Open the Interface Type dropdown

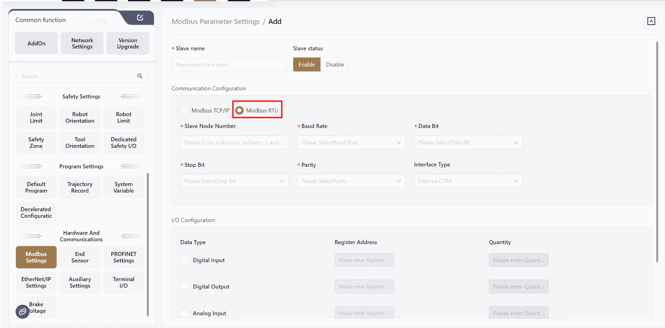[468, 181]
